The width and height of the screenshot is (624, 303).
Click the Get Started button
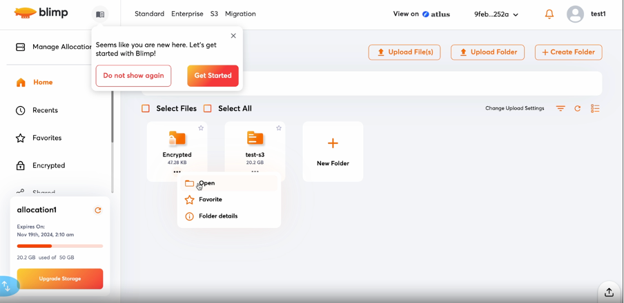pyautogui.click(x=213, y=76)
